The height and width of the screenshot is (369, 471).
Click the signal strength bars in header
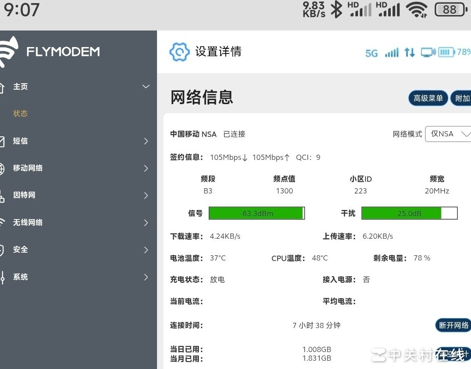click(392, 53)
